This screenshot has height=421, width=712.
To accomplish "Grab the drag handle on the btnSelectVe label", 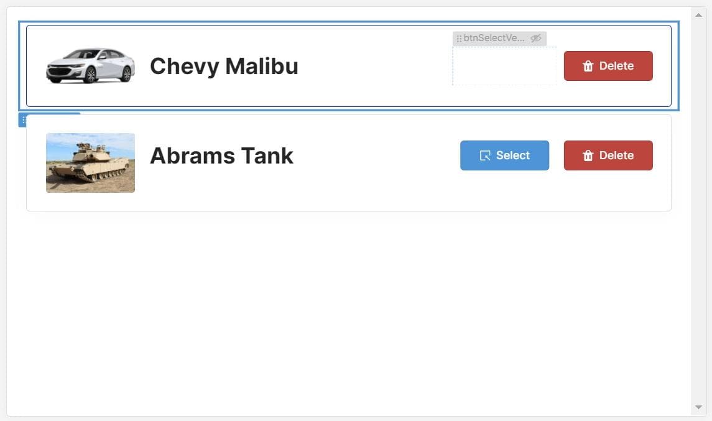I will (x=459, y=39).
